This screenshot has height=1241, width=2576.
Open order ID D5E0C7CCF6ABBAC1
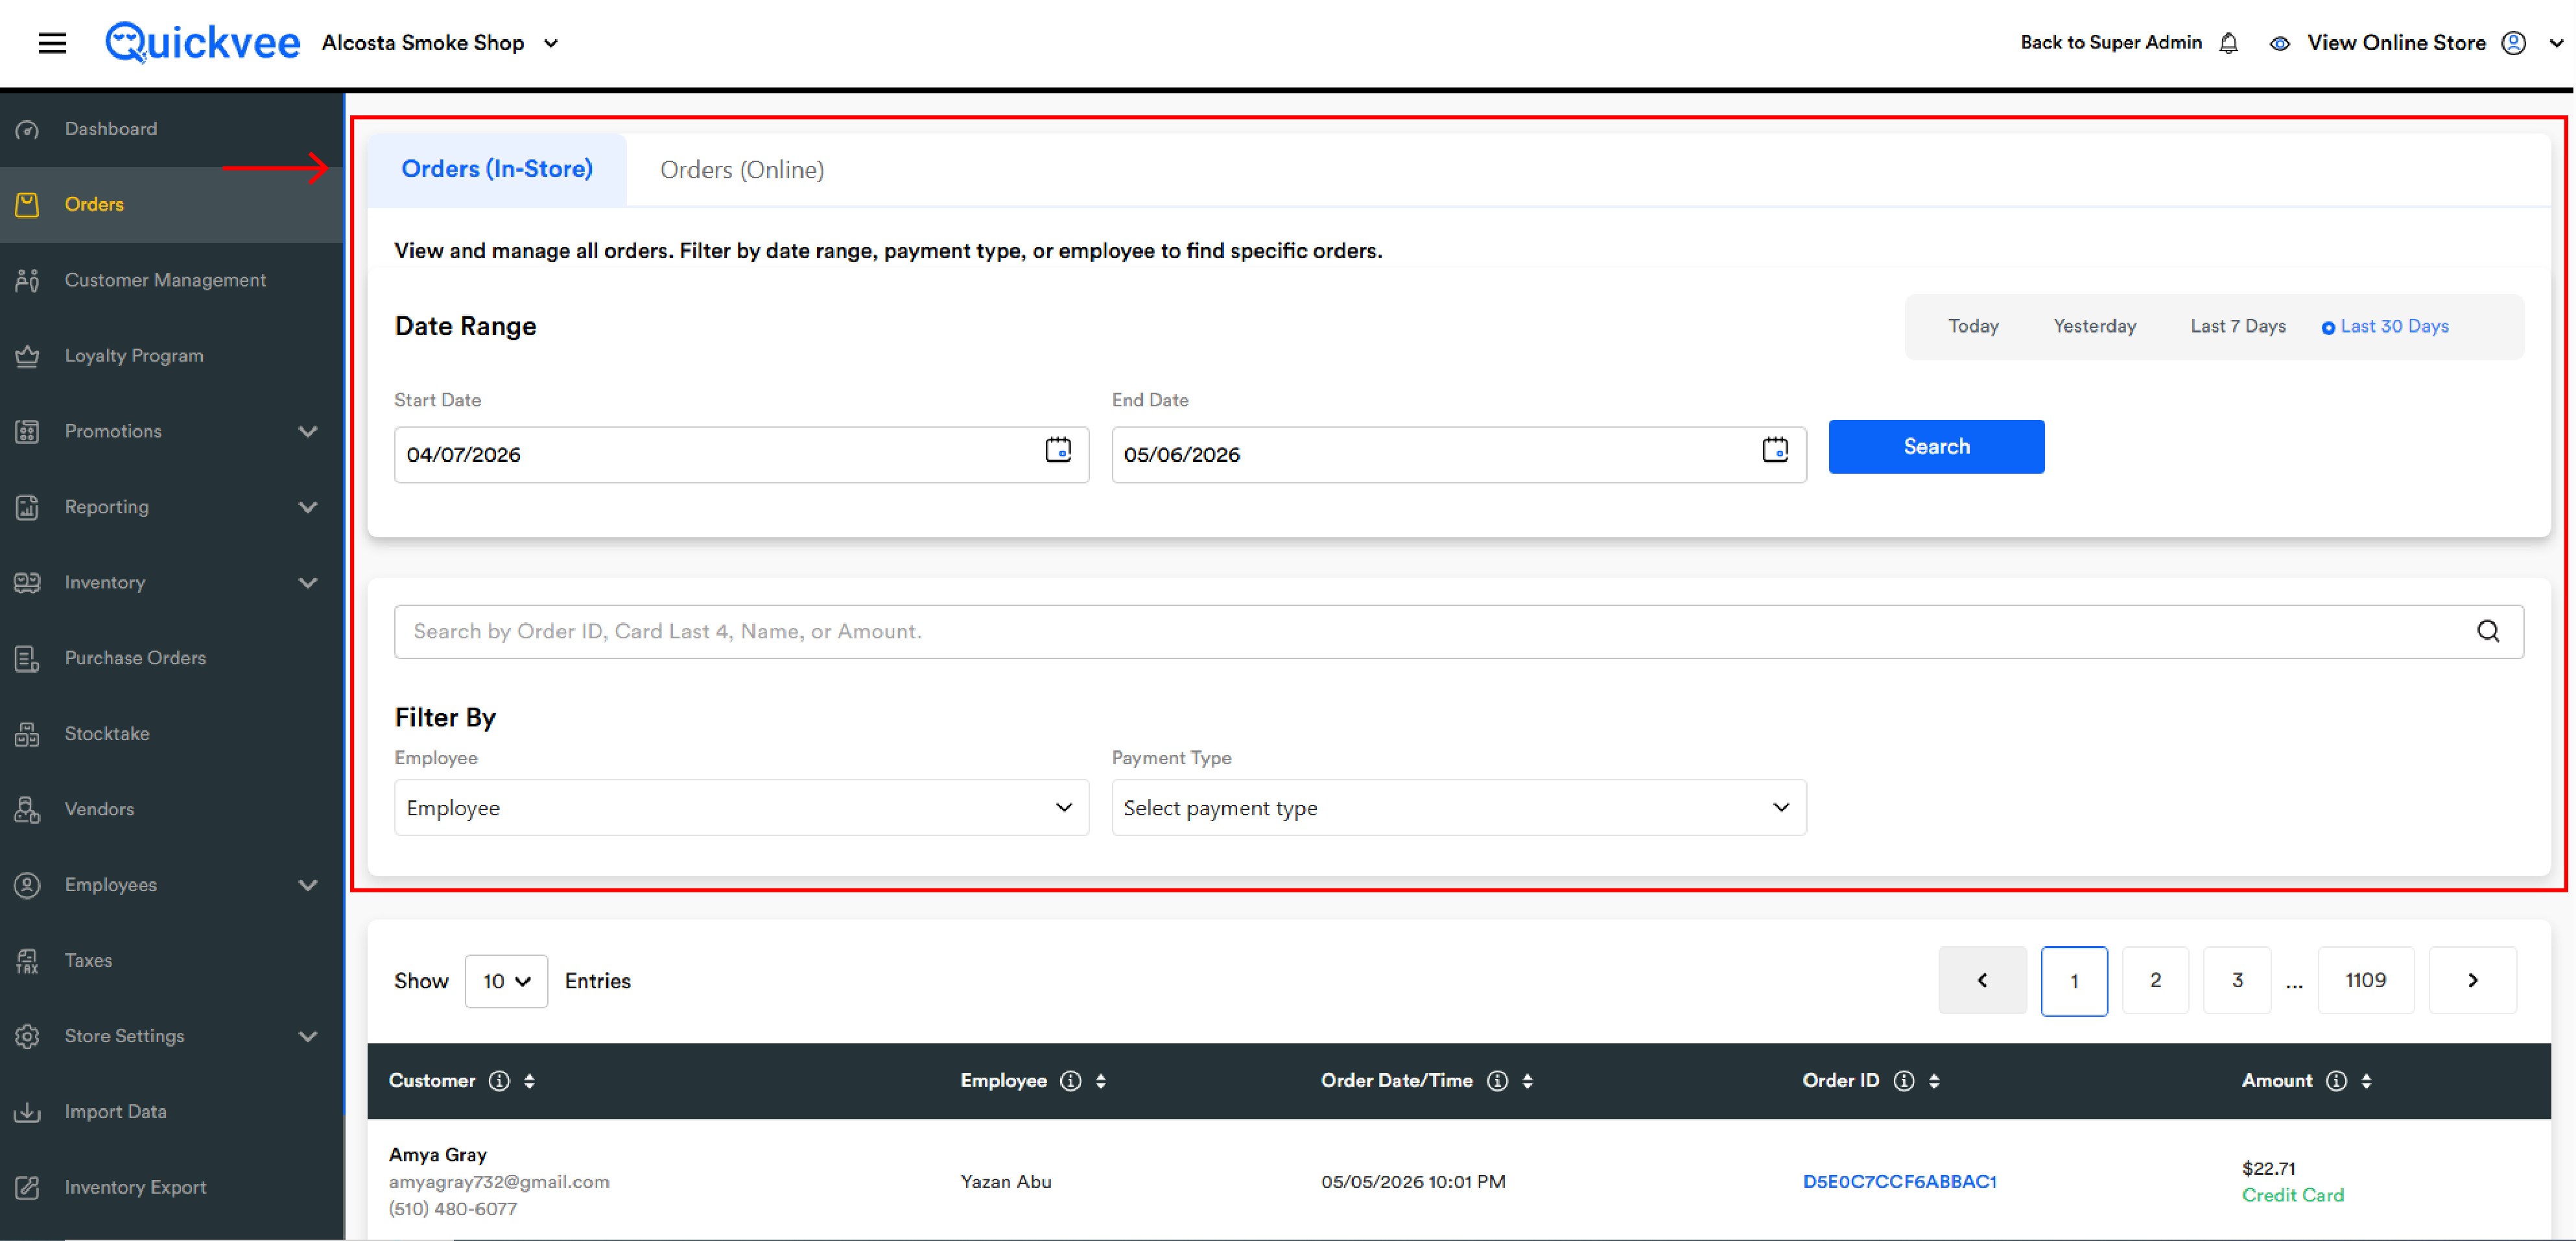click(x=1899, y=1181)
